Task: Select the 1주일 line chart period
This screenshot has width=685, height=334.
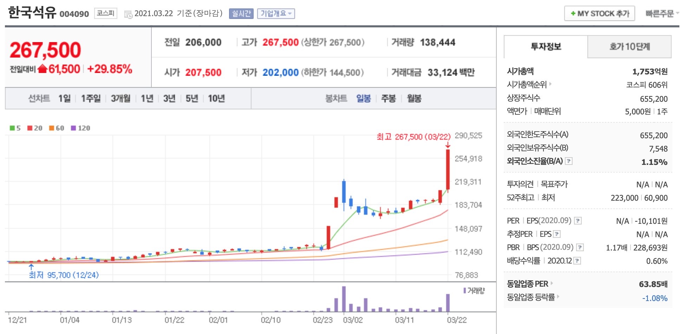Action: click(x=91, y=99)
